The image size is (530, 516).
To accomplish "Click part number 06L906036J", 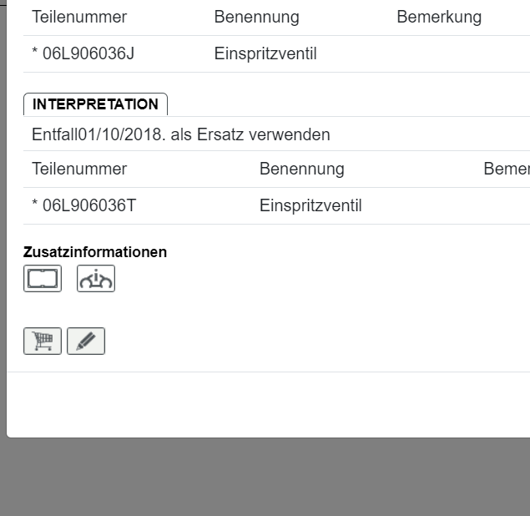I will coord(83,54).
